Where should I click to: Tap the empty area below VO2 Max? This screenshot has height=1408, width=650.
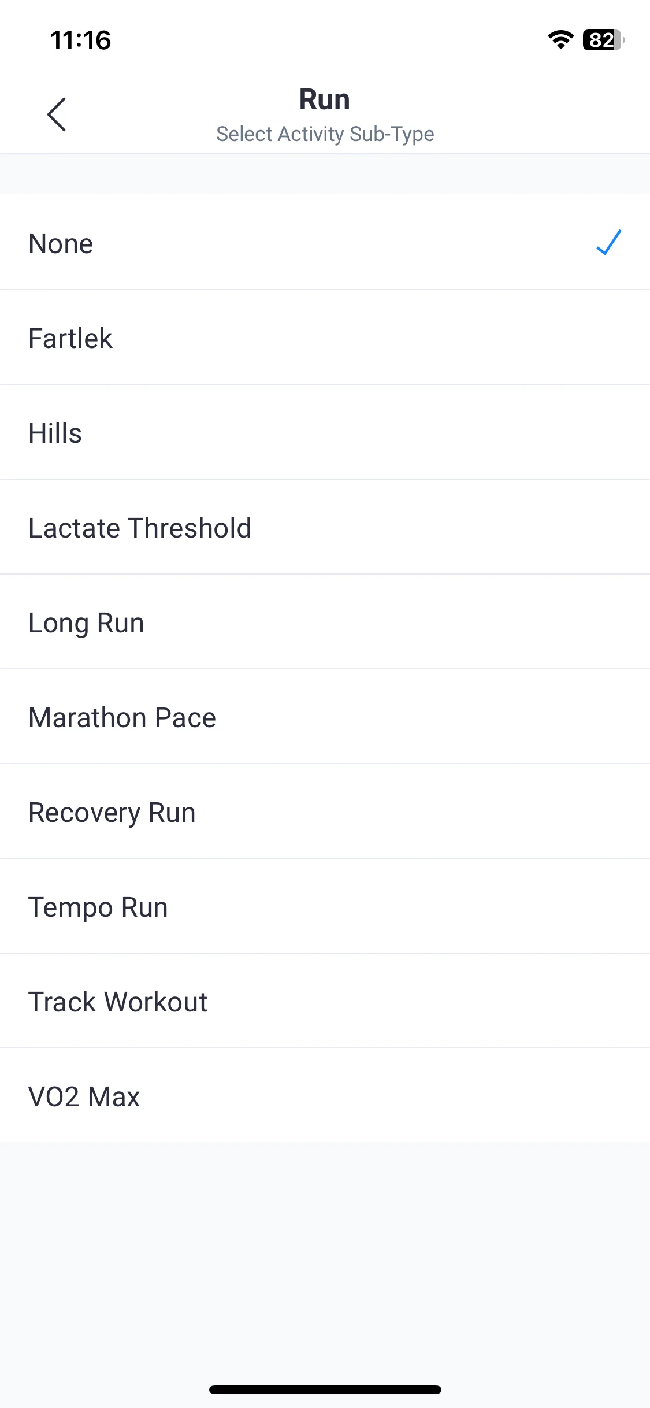tap(325, 1260)
